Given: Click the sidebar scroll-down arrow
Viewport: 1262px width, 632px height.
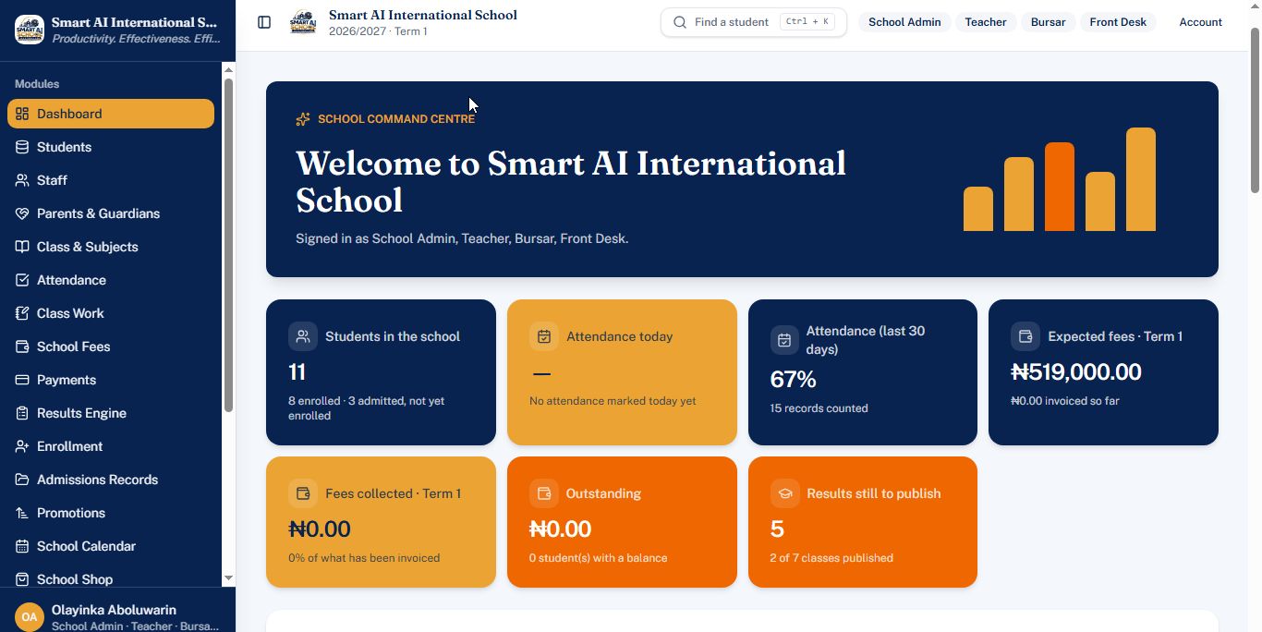Looking at the screenshot, I should coord(228,578).
